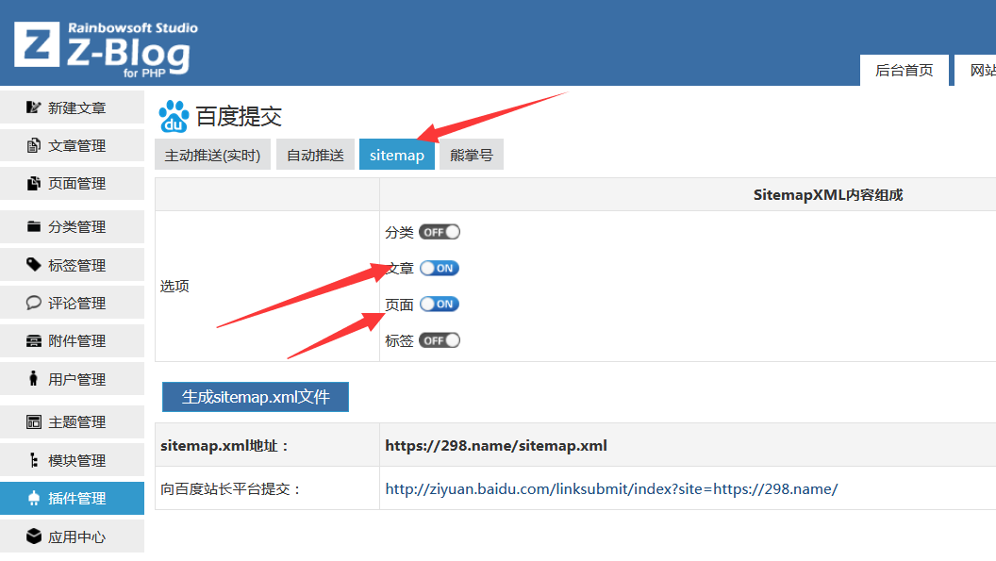Open 评论管理 comments item
The height and width of the screenshot is (561, 996).
pos(72,303)
